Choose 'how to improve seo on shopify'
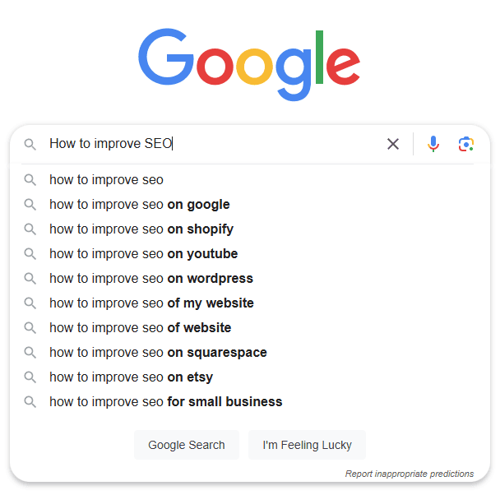The image size is (500, 495). (x=141, y=229)
